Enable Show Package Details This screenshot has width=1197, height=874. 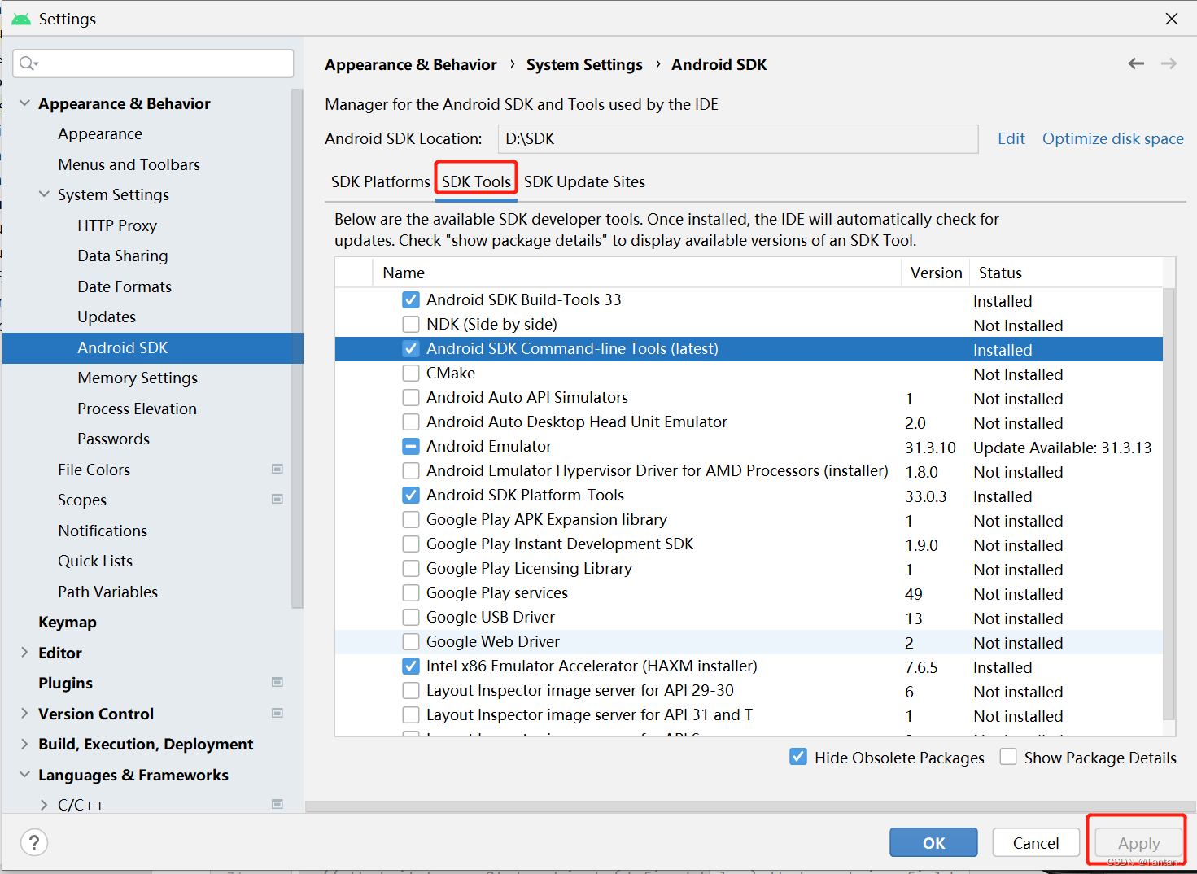[1008, 757]
